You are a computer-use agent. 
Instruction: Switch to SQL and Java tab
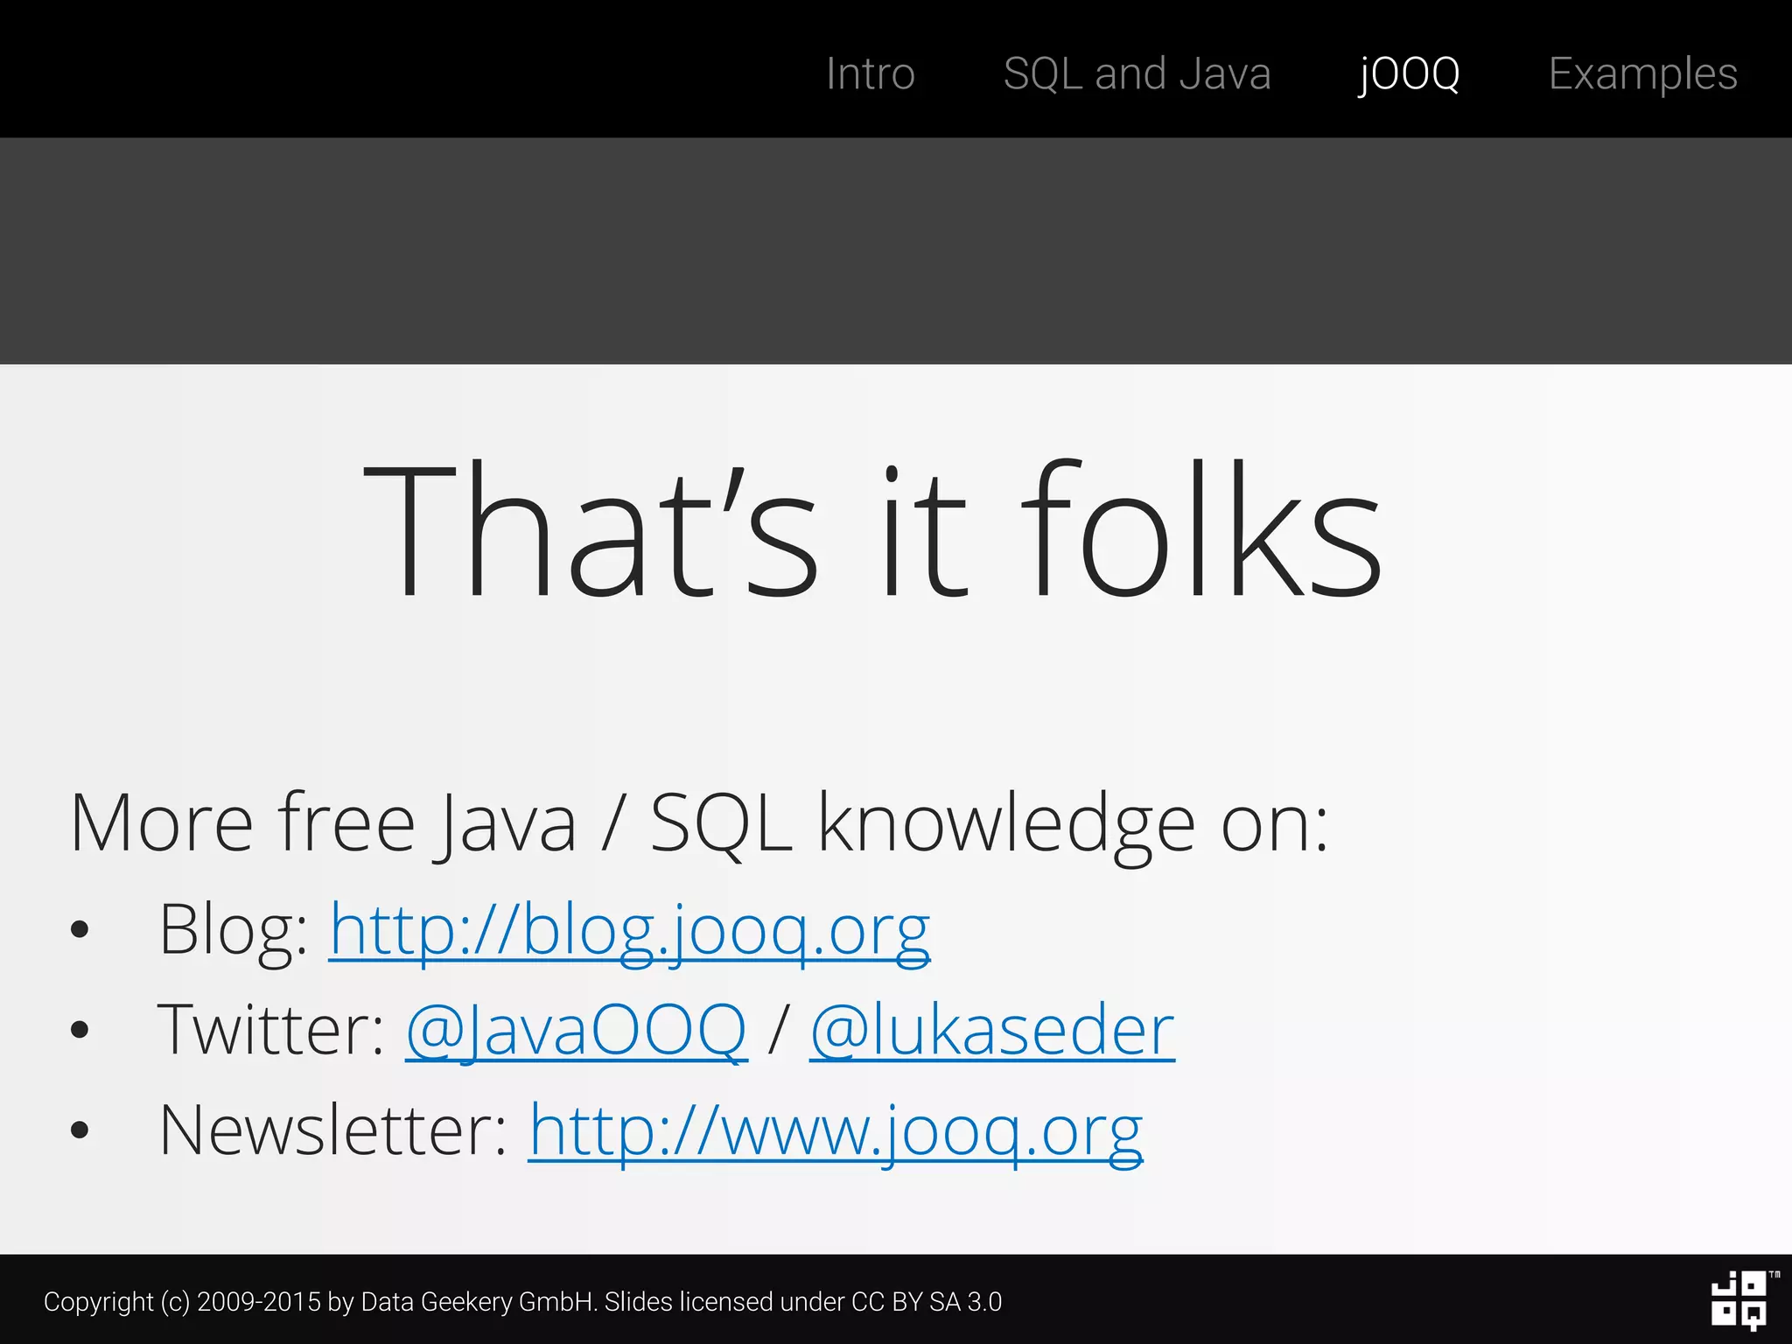click(x=1137, y=73)
